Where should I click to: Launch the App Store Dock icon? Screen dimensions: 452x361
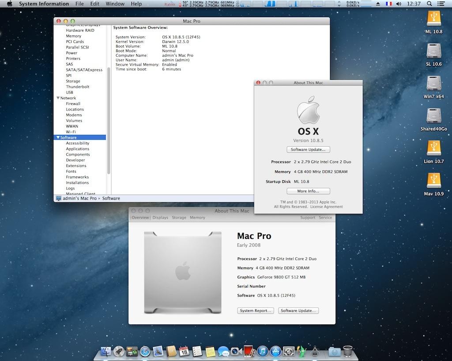(x=275, y=351)
